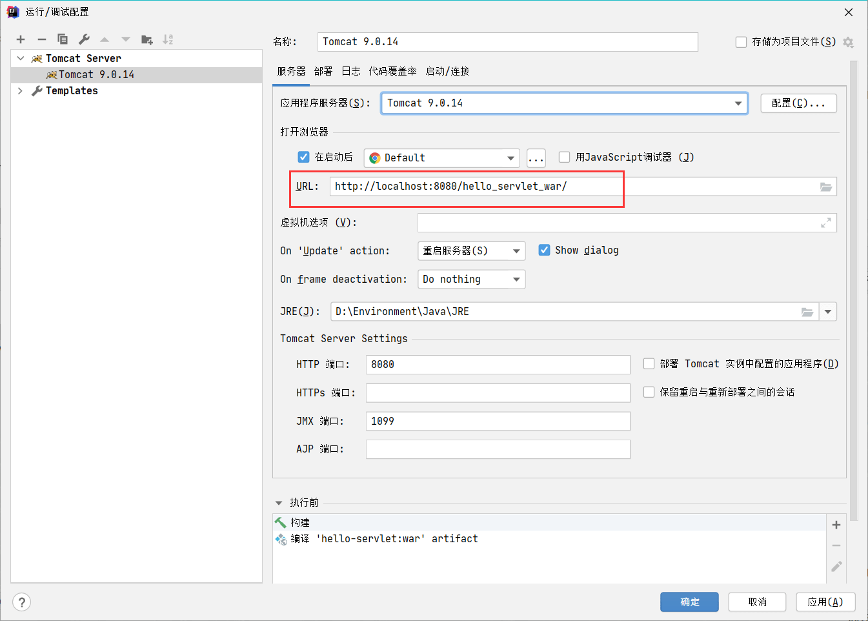Open On frame deactivation dropdown
868x621 pixels.
pyautogui.click(x=472, y=280)
